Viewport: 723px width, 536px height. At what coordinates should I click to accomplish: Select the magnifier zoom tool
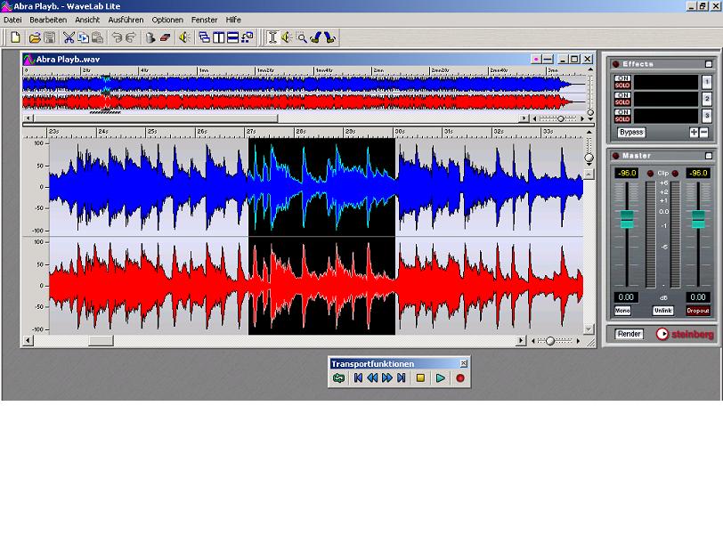click(x=301, y=37)
